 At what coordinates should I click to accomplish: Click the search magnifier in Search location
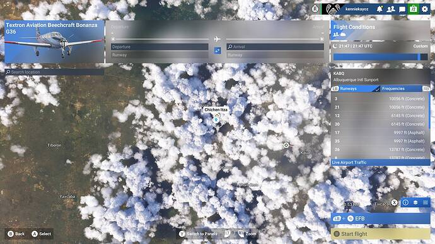tap(8, 72)
